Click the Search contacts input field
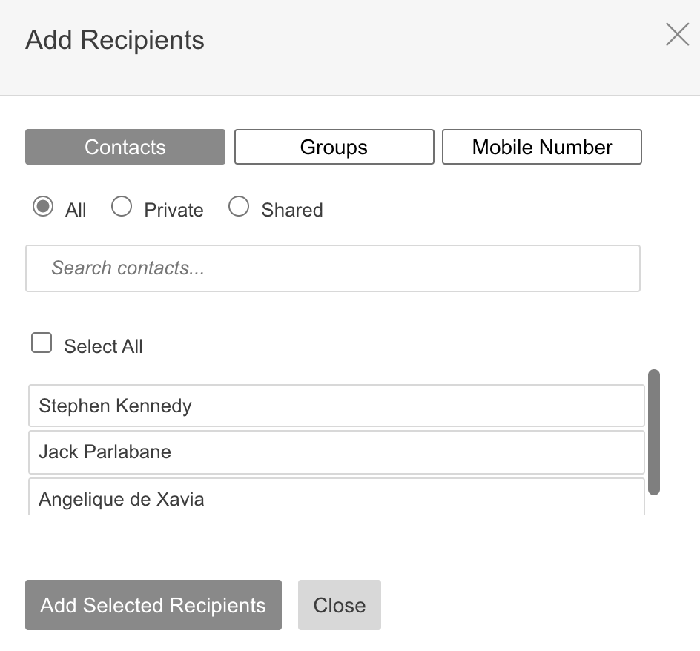 coord(333,268)
